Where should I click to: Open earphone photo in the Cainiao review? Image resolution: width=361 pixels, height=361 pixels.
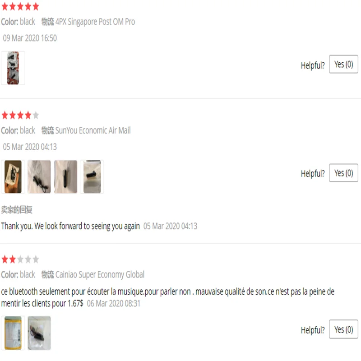39,333
